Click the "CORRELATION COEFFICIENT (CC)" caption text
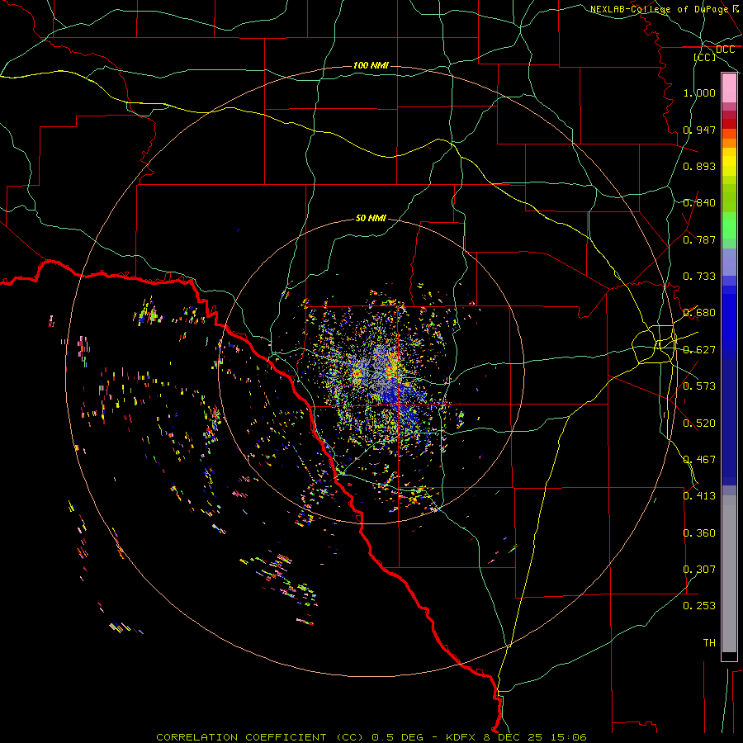The width and height of the screenshot is (743, 743). [260, 737]
